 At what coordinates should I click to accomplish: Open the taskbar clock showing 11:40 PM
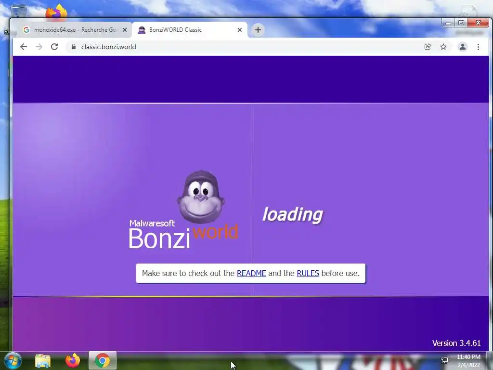[468, 361]
